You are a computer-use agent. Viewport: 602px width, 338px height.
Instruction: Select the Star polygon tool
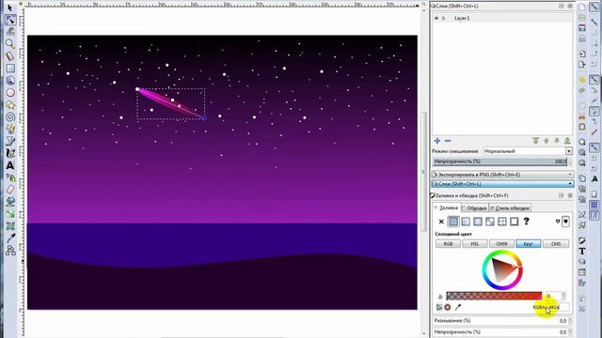pos(10,104)
